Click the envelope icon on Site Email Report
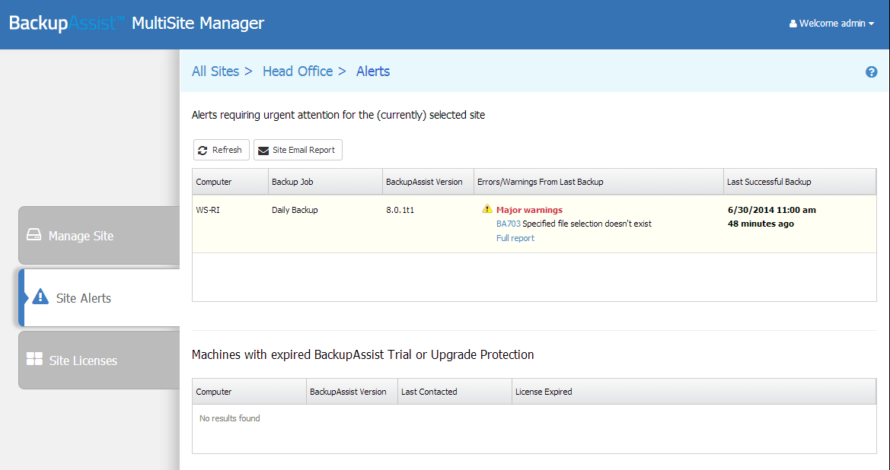The height and width of the screenshot is (470, 890). pos(263,151)
